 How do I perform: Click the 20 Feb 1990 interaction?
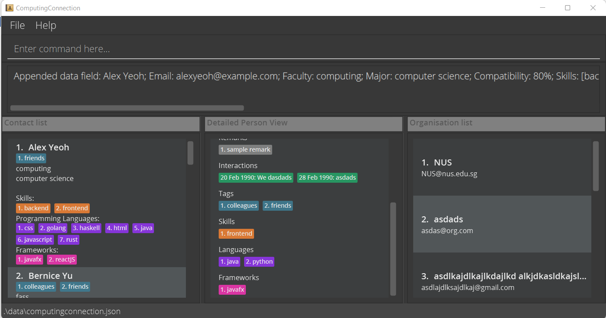pyautogui.click(x=256, y=178)
